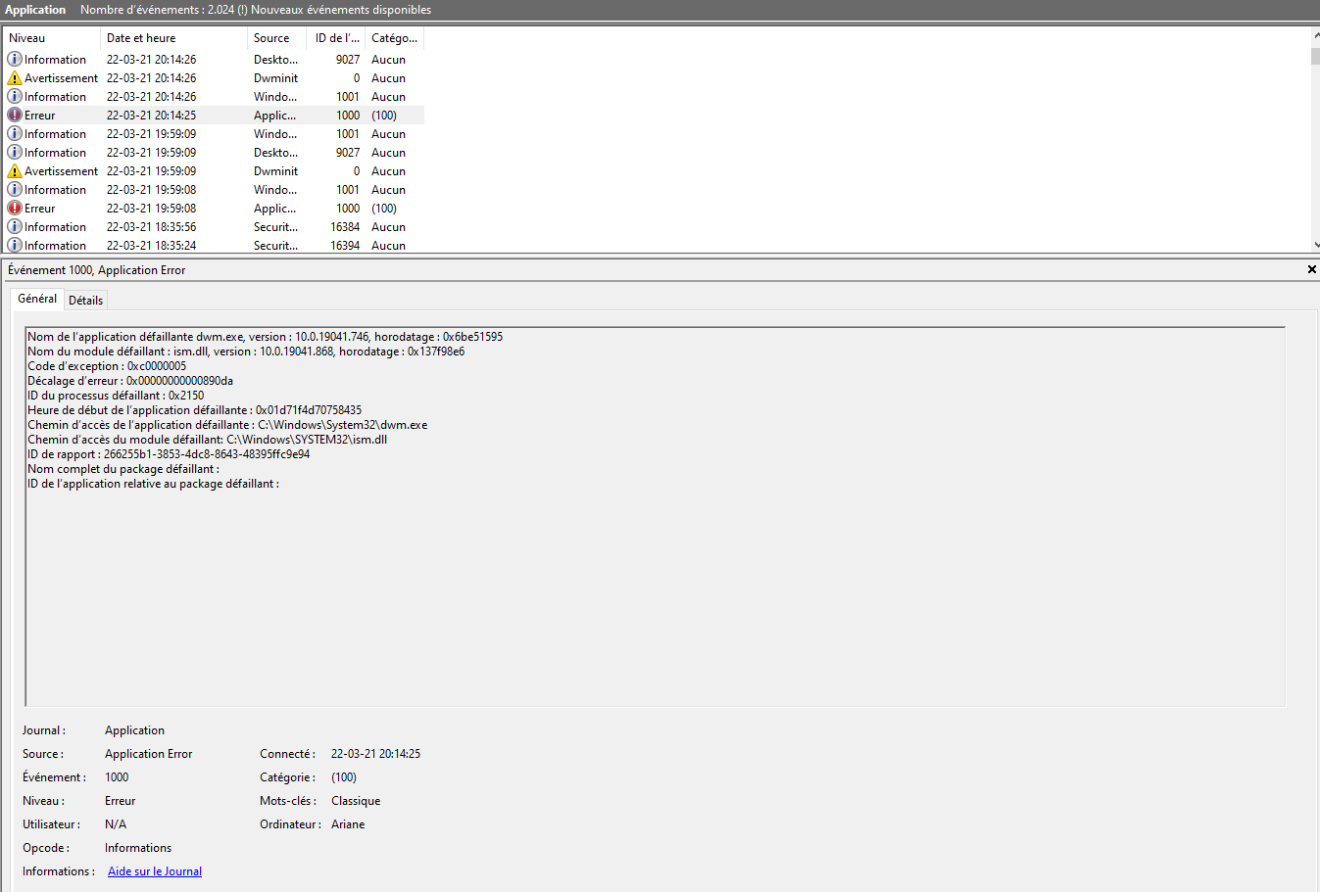Click the information icon of the 18:35:56 event
This screenshot has width=1320, height=892.
(15, 227)
